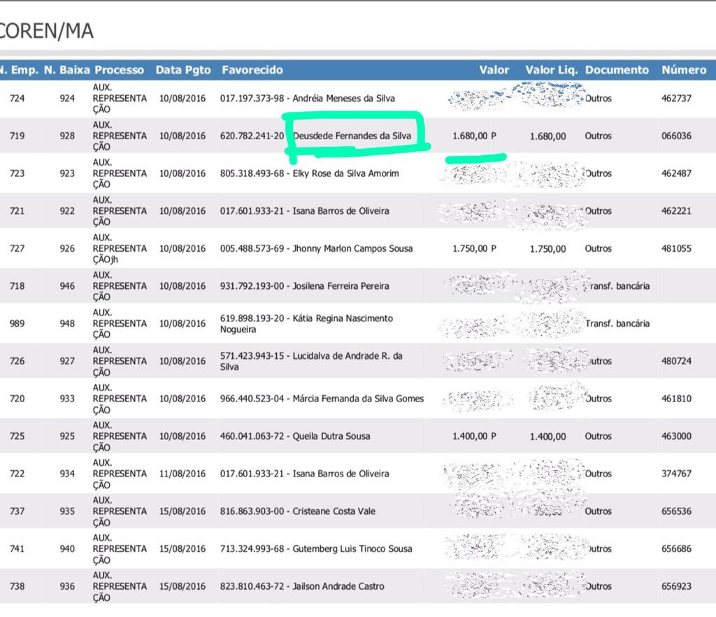Select Jhonny Marlon Campos Sousa row name
Image resolution: width=716 pixels, height=617 pixels.
point(352,249)
